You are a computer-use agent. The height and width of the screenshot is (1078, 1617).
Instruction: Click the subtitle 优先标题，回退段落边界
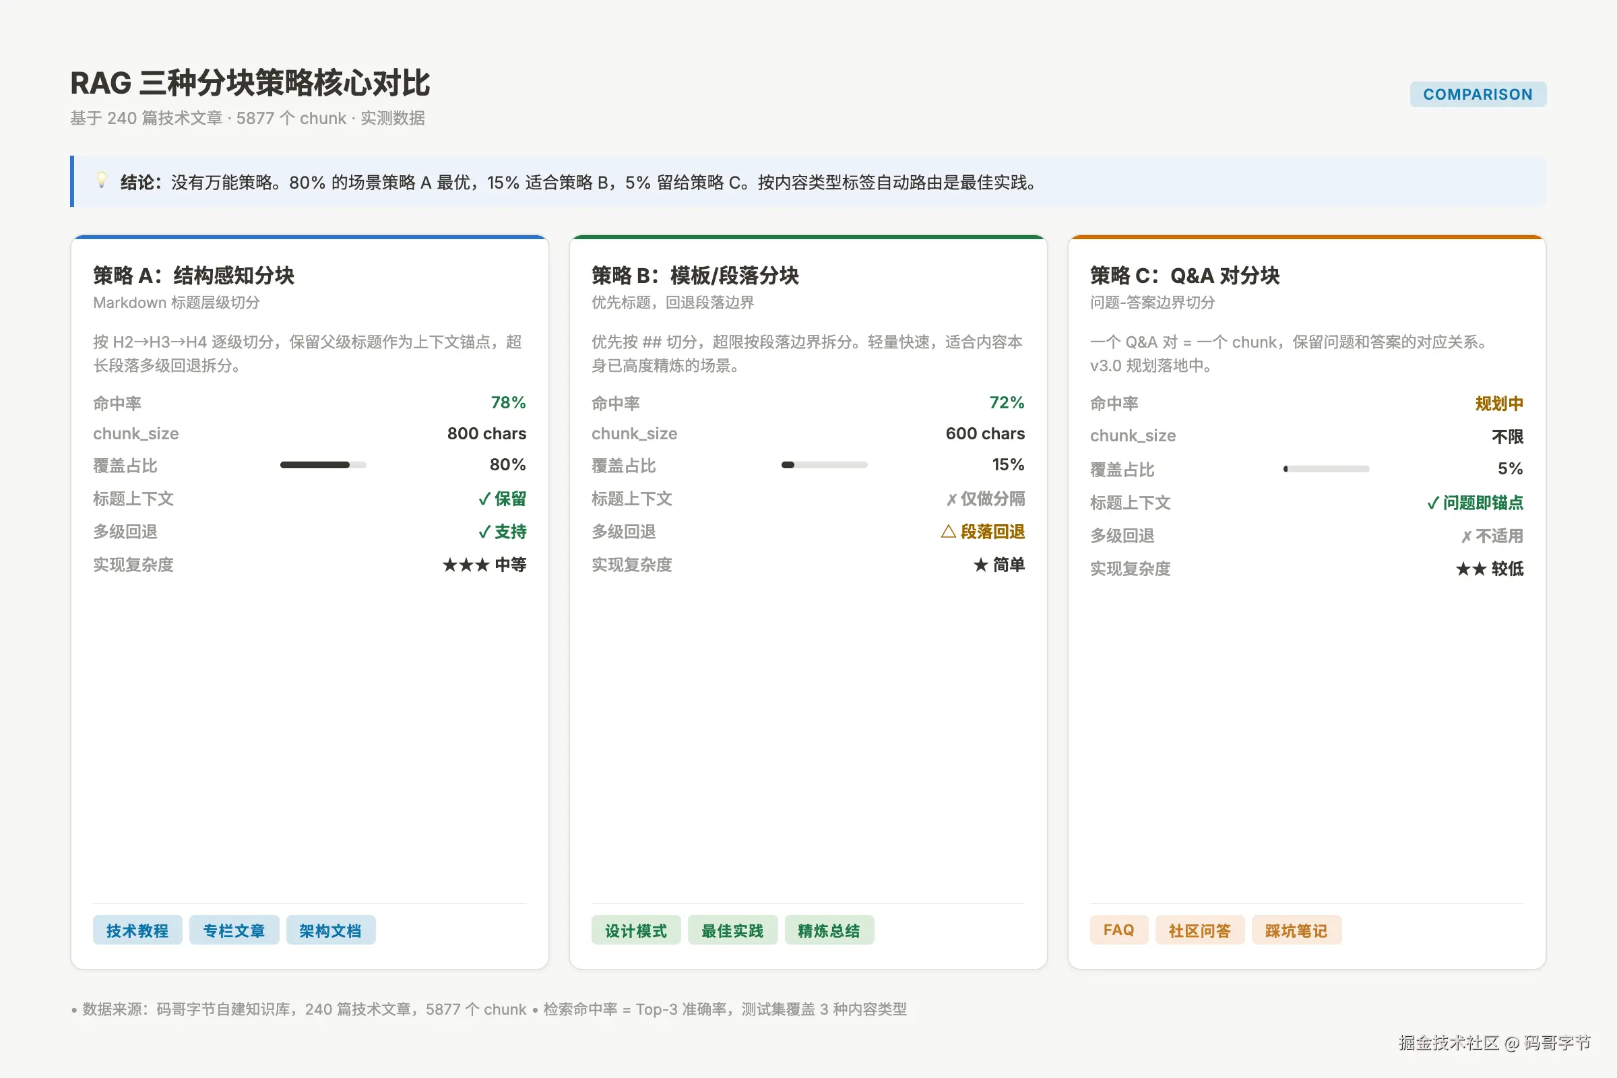point(673,303)
